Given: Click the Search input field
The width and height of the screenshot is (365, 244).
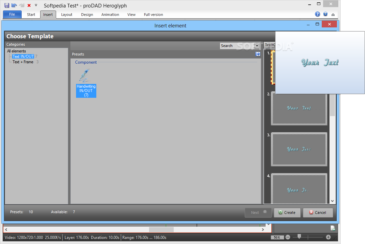Looking at the screenshot, I should coord(237,46).
